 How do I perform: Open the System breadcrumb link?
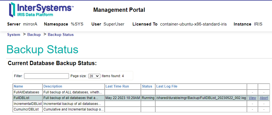click(x=14, y=35)
